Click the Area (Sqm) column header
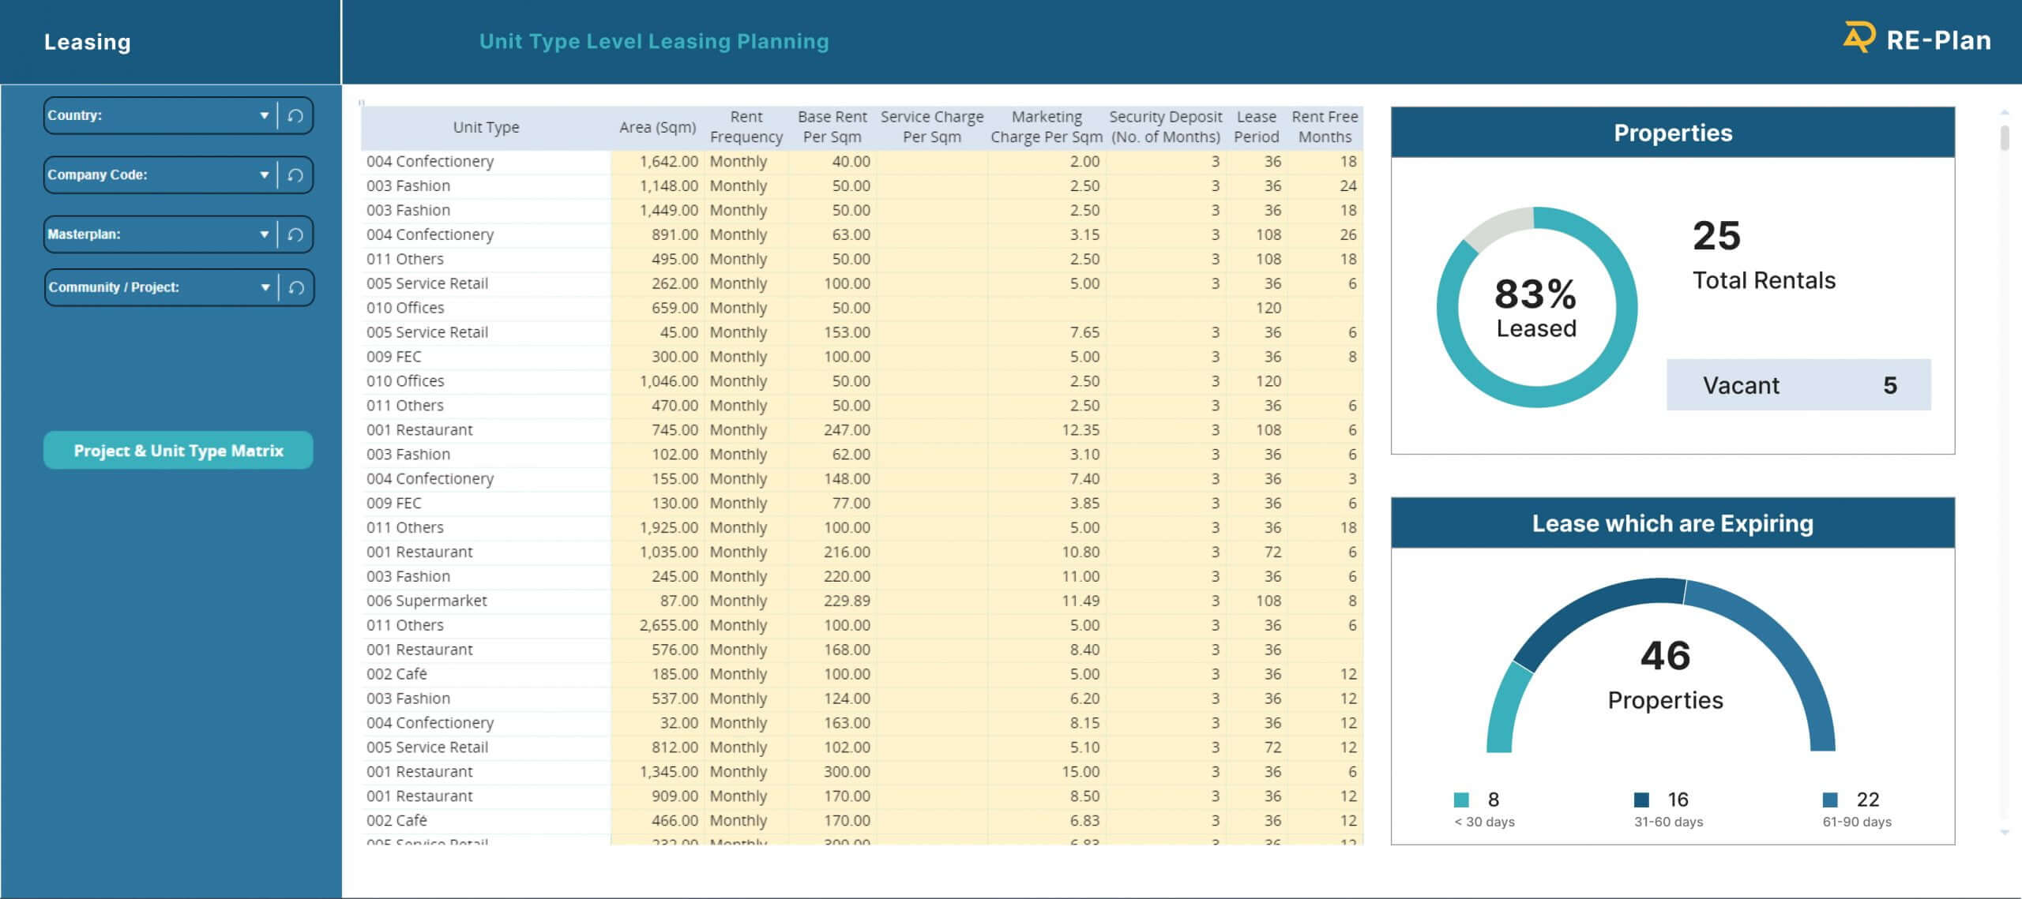The width and height of the screenshot is (2022, 899). (x=657, y=127)
